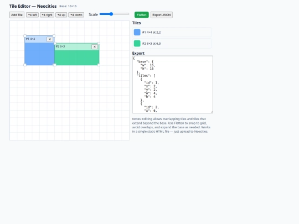Select the green tile #2 body
The height and width of the screenshot is (224, 299).
[x=76, y=58]
